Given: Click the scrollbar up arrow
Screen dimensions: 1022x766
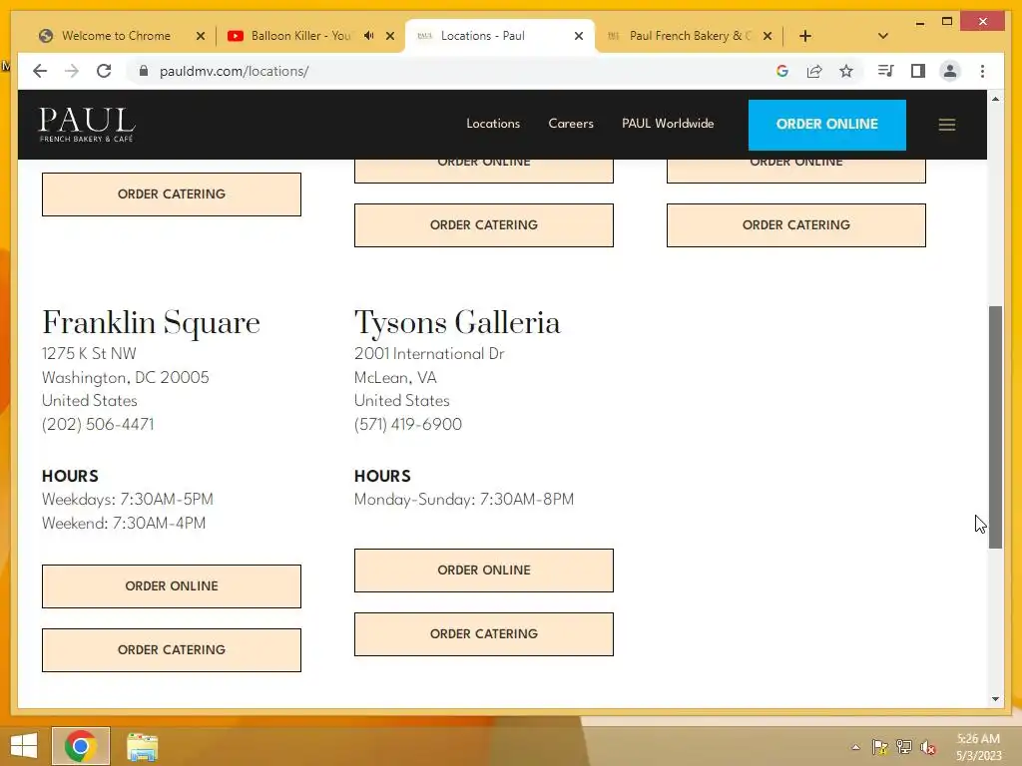Looking at the screenshot, I should (x=995, y=99).
